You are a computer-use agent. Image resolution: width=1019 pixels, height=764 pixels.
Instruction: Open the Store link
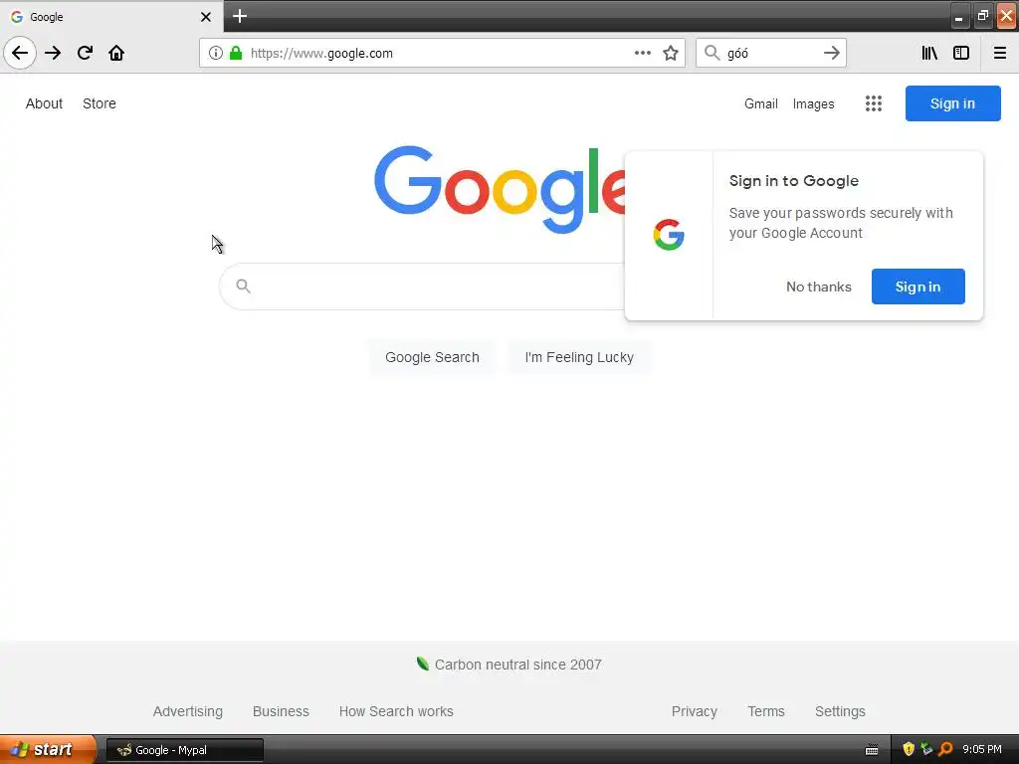click(x=100, y=103)
